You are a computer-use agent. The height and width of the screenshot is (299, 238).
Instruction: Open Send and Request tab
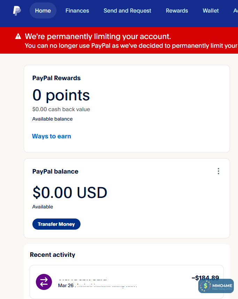[x=127, y=11]
